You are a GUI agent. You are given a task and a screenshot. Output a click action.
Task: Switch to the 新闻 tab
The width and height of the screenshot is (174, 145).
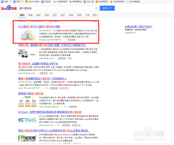[x=30, y=15]
